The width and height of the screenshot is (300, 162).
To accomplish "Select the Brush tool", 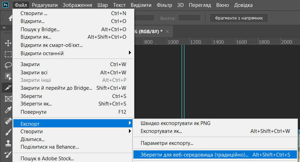I will 8,132.
